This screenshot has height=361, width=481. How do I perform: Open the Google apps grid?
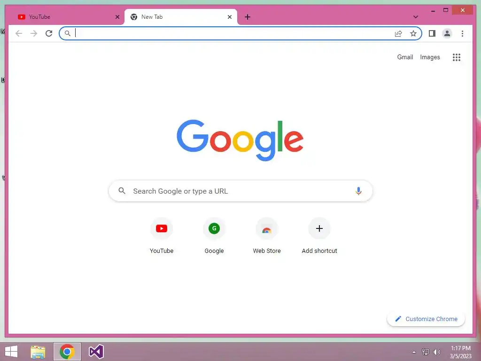pos(457,57)
